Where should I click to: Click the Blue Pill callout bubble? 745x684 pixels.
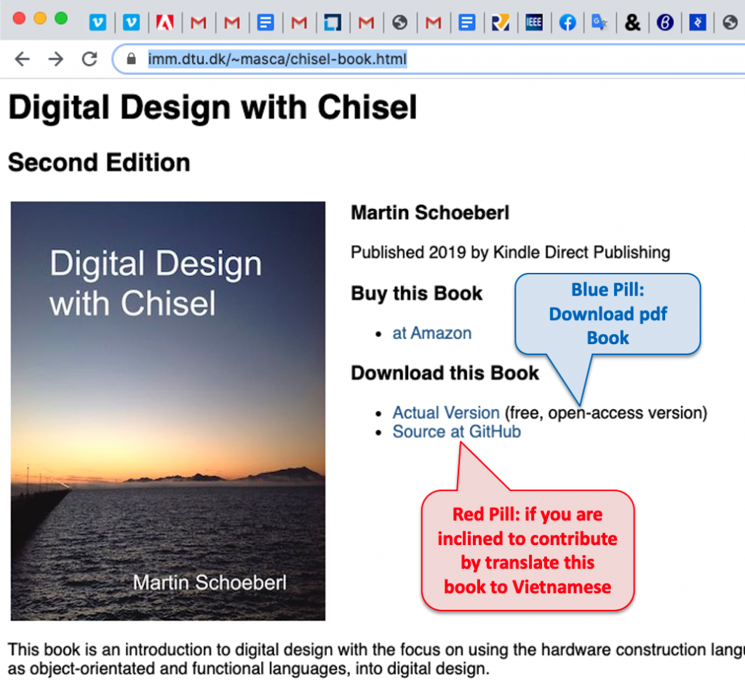coord(607,314)
